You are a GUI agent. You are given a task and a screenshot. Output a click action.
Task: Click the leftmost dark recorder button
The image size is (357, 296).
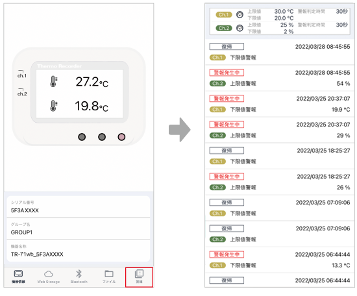click(82, 137)
